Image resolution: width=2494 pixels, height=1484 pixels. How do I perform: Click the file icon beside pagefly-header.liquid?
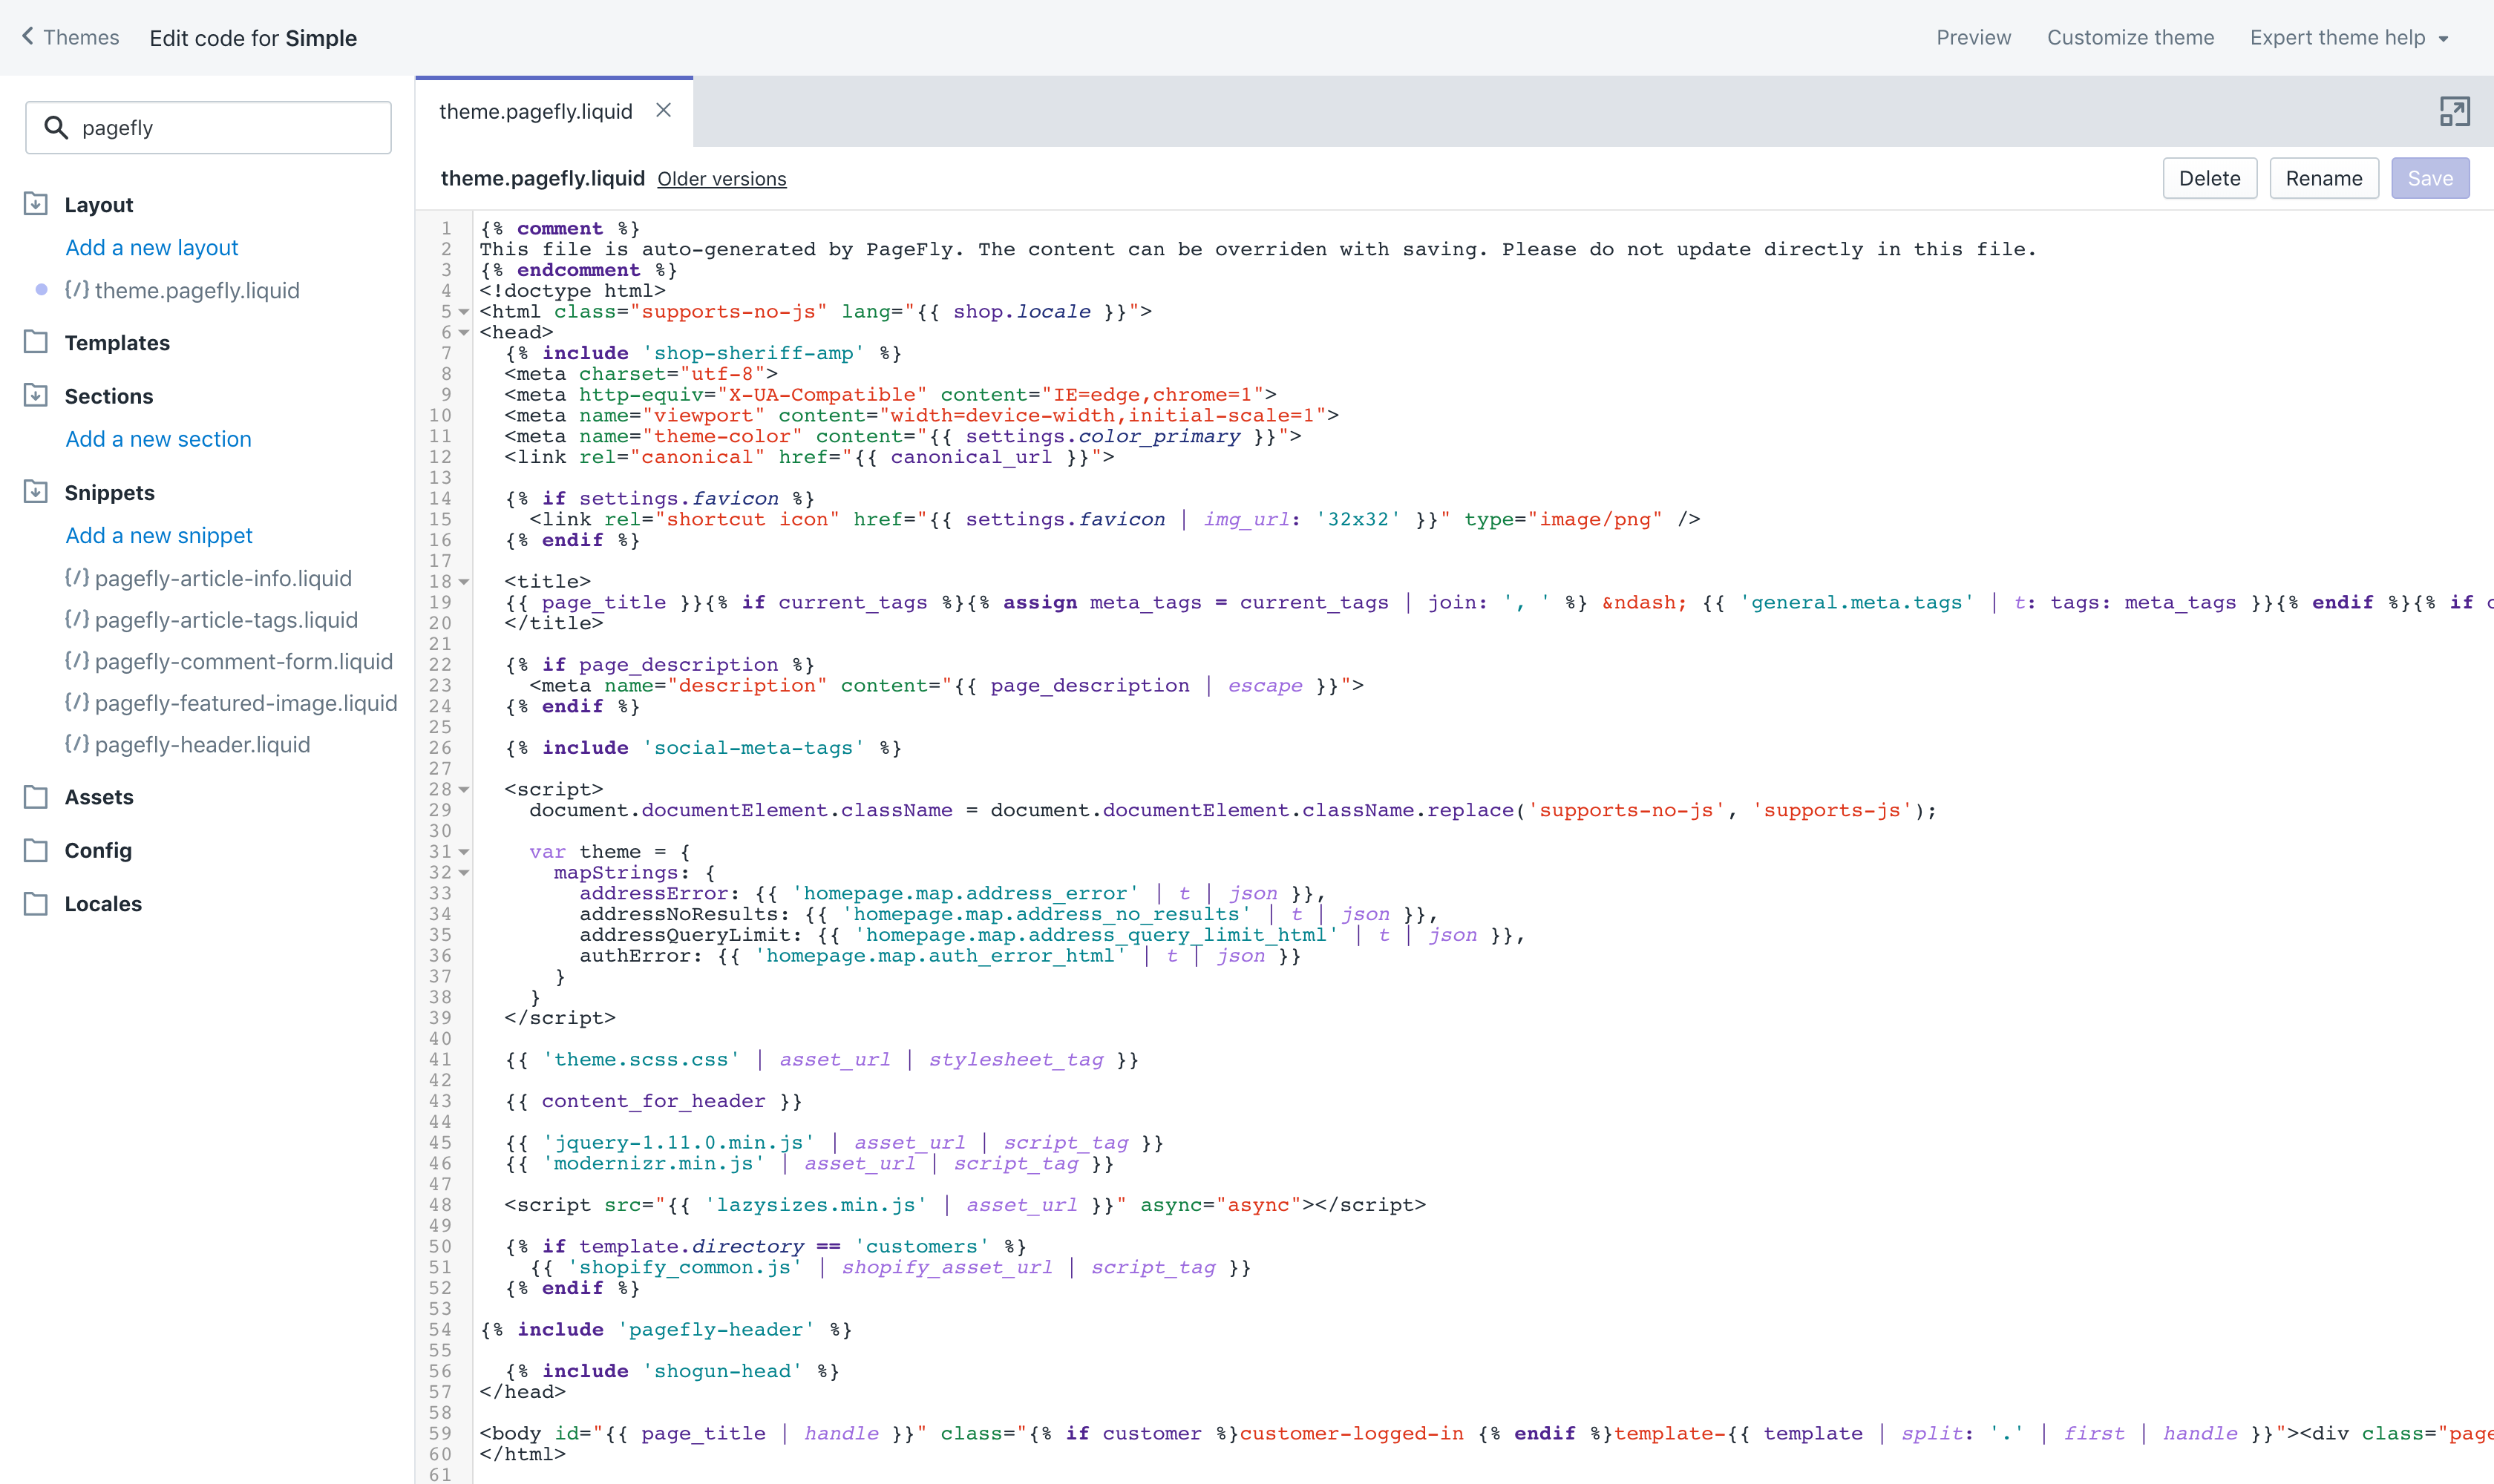[x=77, y=744]
